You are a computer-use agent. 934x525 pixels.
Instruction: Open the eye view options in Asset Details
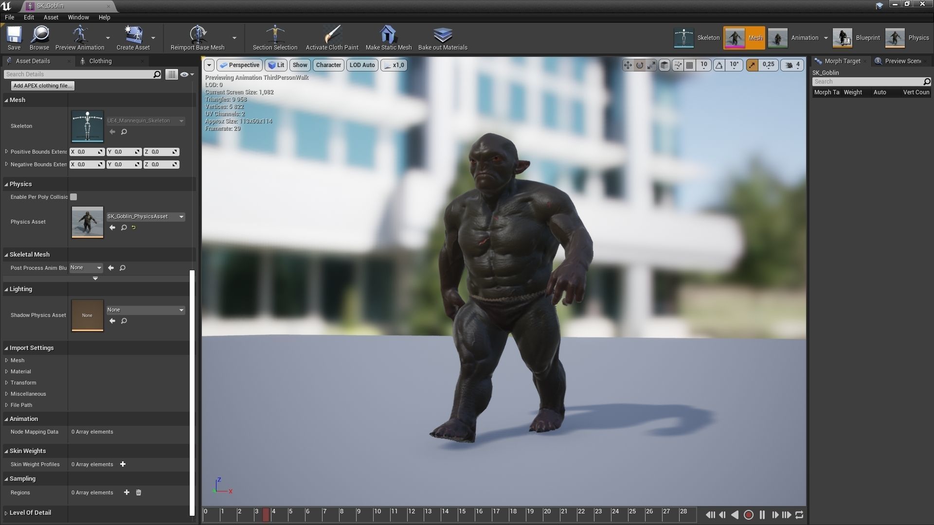[x=187, y=74]
